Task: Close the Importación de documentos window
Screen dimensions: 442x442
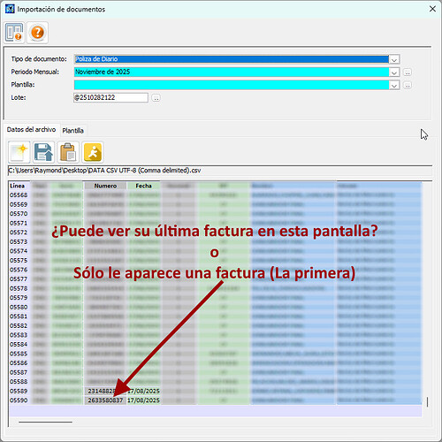Action: pyautogui.click(x=432, y=9)
